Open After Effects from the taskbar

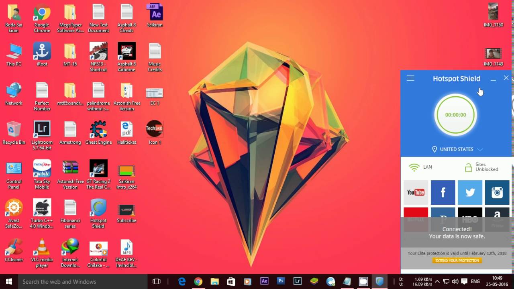264,282
